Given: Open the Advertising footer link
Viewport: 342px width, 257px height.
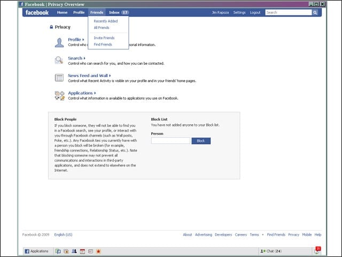Looking at the screenshot, I should 204,235.
